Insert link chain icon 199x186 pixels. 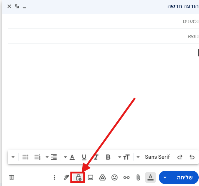[x=126, y=177]
